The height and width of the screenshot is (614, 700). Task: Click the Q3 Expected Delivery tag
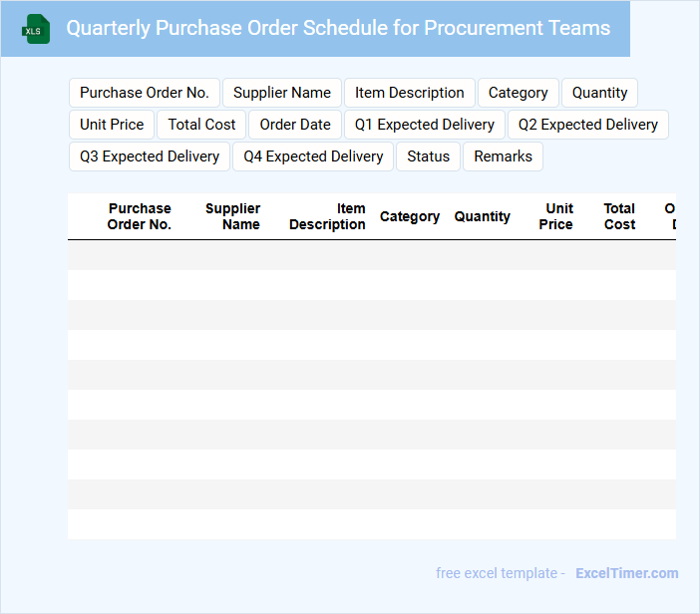click(150, 156)
